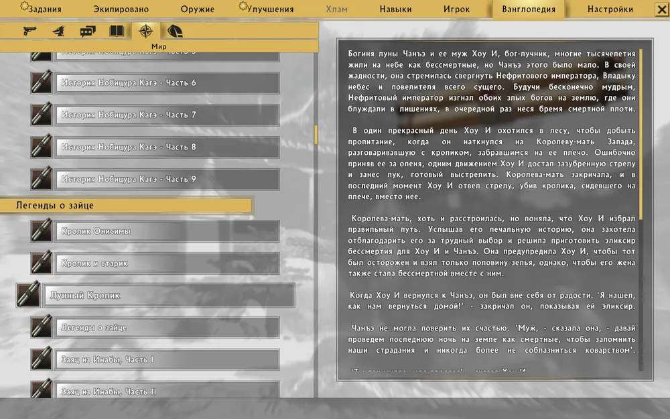Click the entry list scrollbar thumb
The image size is (670, 419).
[316, 134]
